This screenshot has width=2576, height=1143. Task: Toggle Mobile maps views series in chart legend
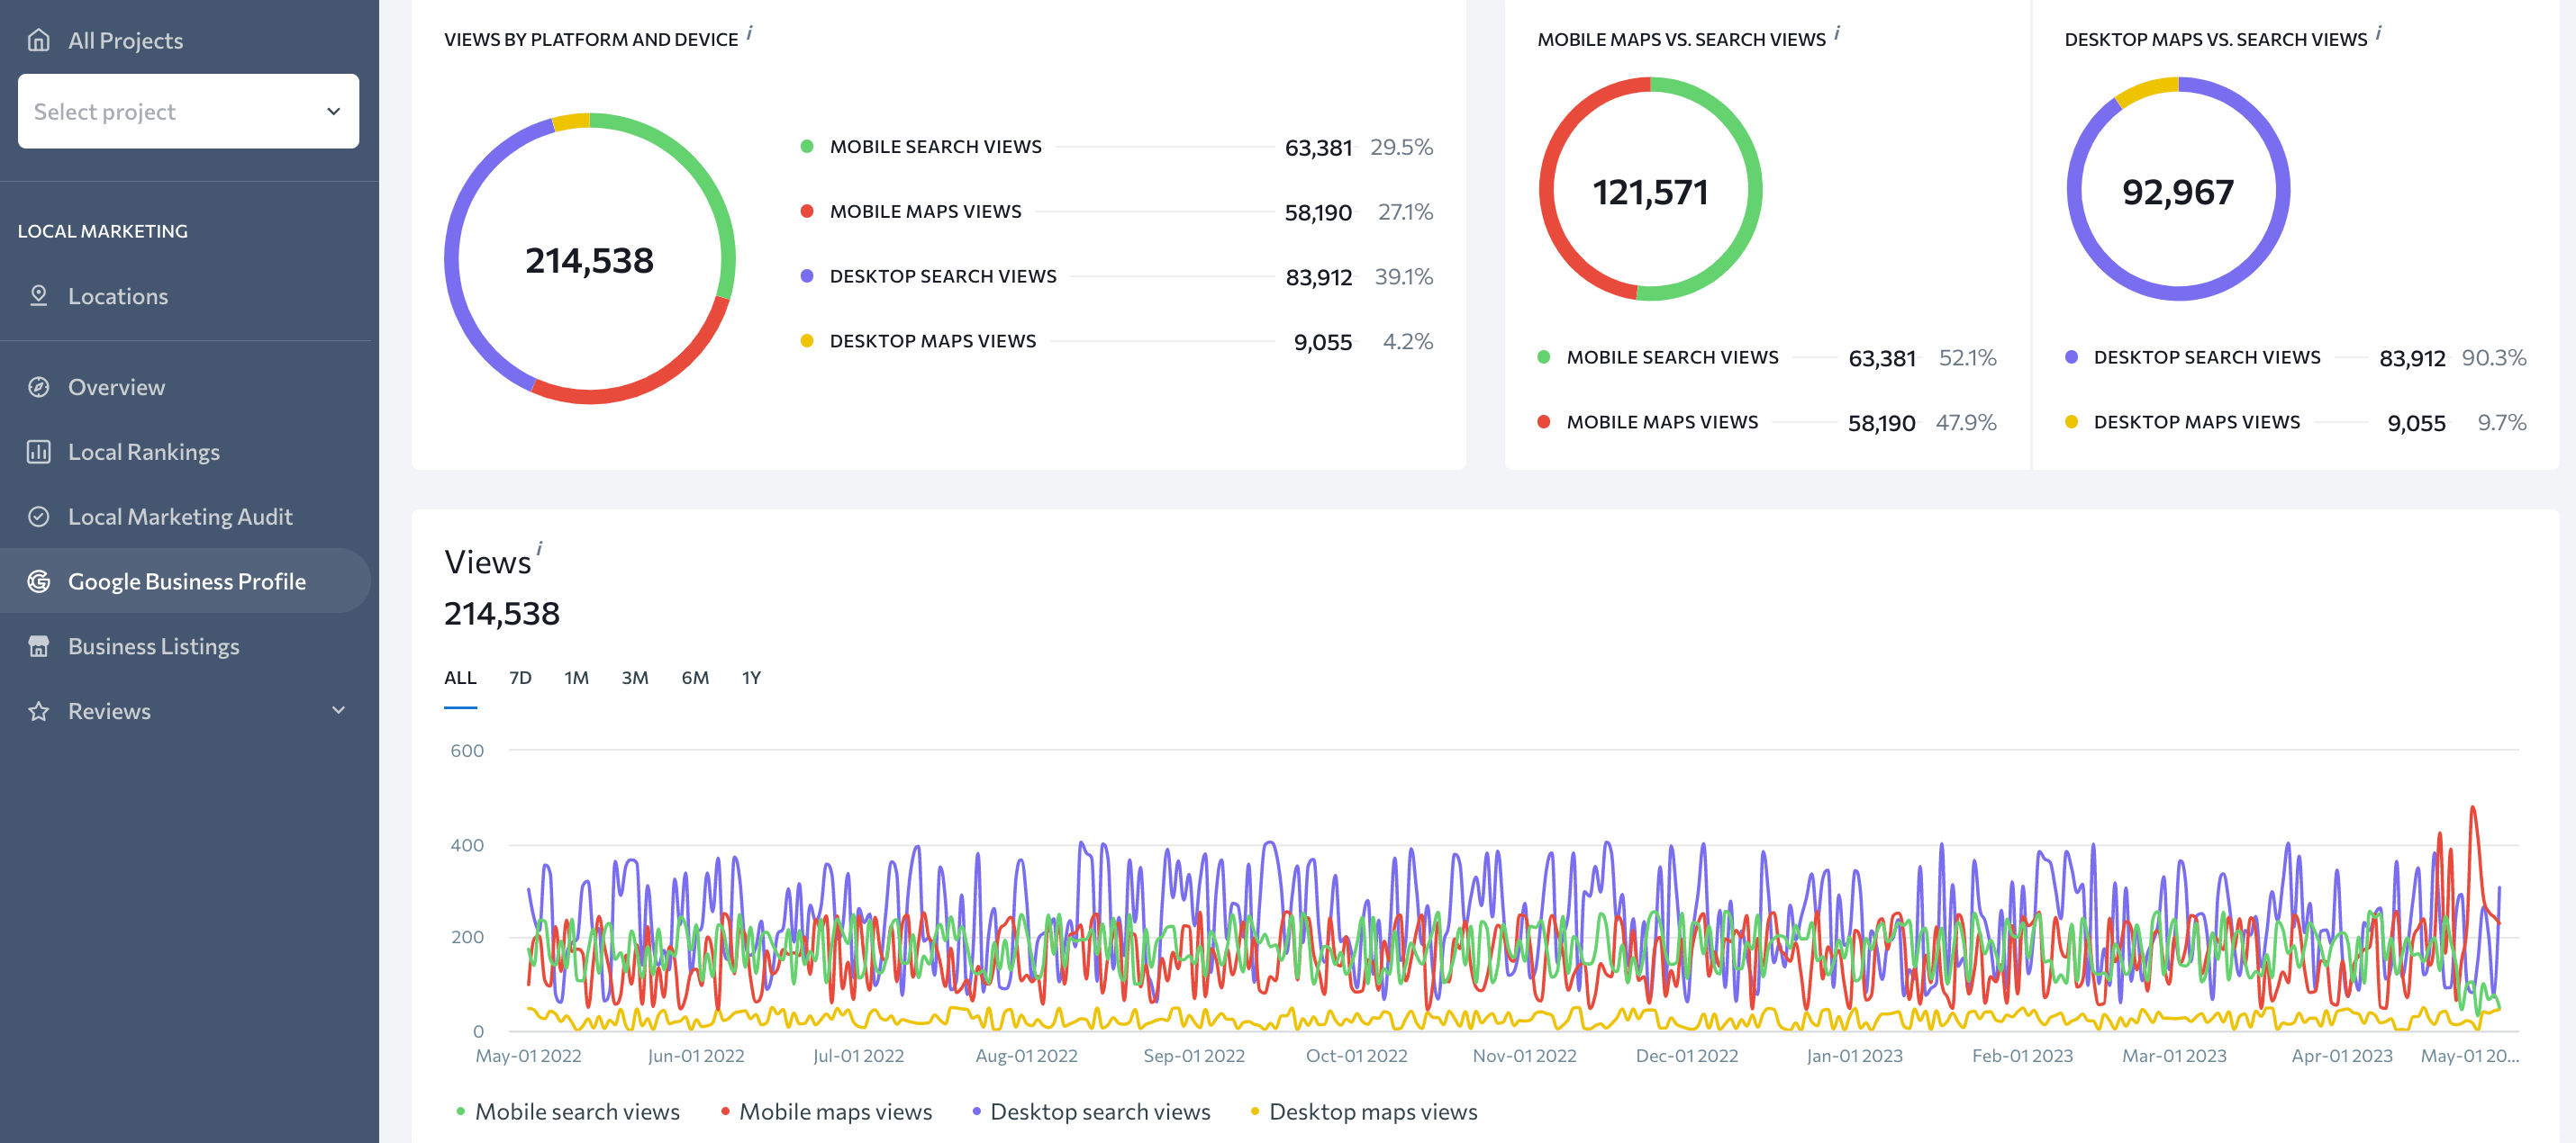(x=826, y=1112)
